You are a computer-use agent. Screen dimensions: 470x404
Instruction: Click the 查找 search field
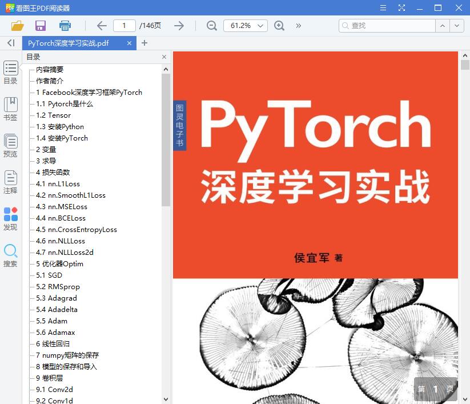point(387,26)
